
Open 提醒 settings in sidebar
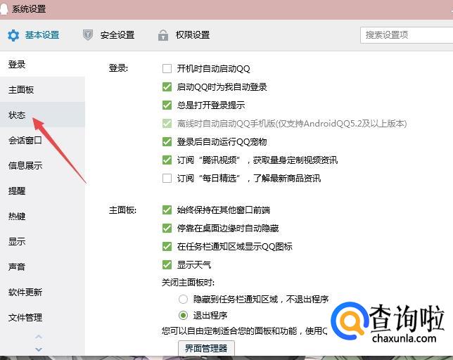(x=42, y=191)
